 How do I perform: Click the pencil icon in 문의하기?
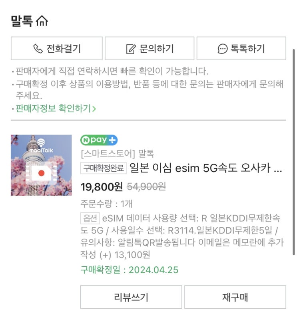pos(131,49)
